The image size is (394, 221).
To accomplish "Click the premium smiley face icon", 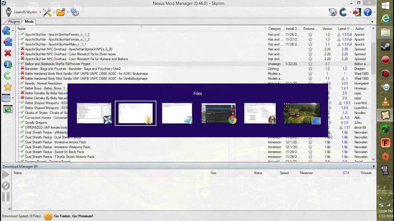I will 48,216.
